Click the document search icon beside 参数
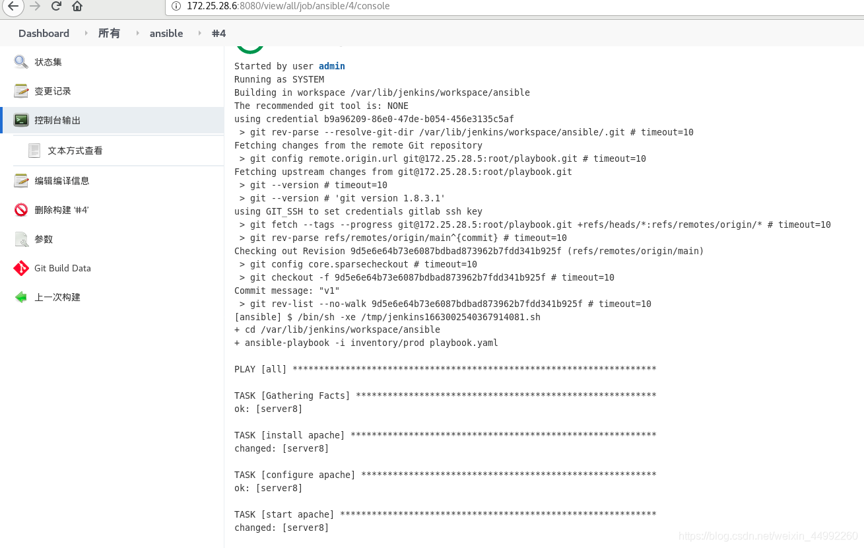 tap(21, 239)
